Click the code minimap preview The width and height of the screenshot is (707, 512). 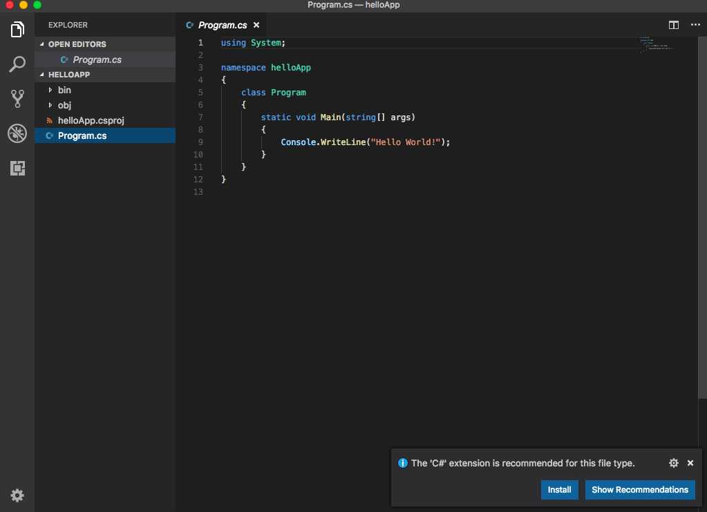tap(656, 45)
